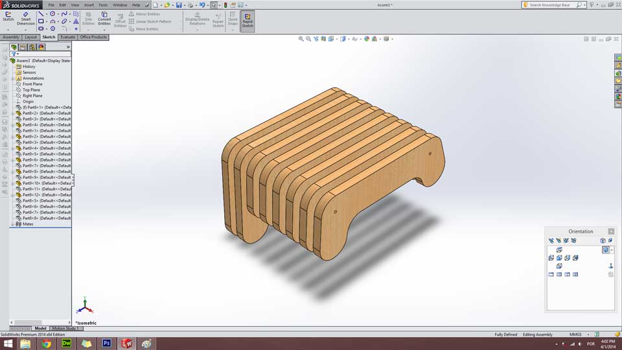This screenshot has width=622, height=350.
Task: Open the File menu
Action: click(x=51, y=5)
